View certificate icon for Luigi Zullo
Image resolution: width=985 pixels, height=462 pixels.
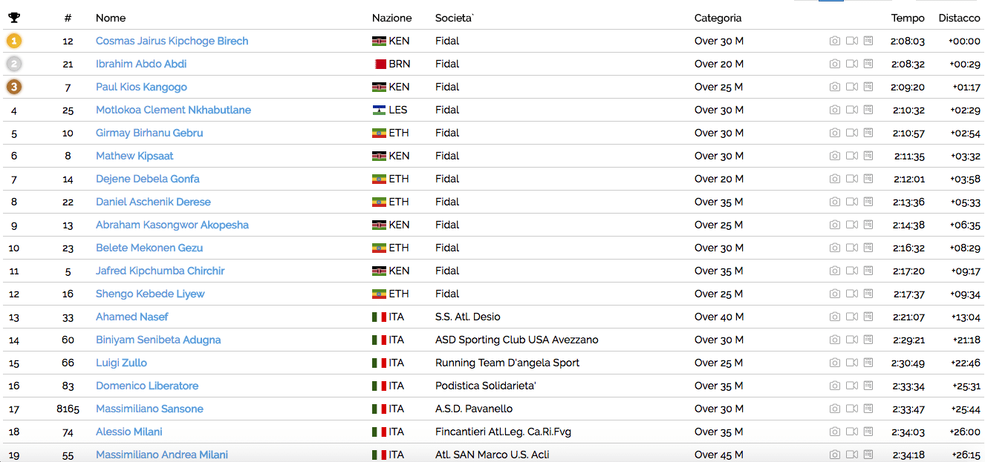tap(868, 363)
